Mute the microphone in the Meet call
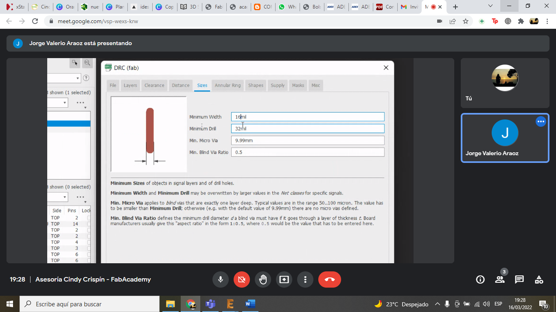 (x=221, y=279)
